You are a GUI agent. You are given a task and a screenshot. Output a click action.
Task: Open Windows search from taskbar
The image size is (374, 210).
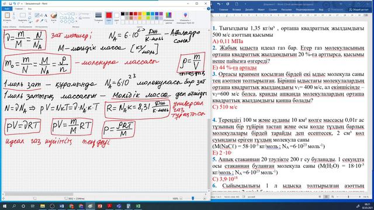click(x=14, y=206)
